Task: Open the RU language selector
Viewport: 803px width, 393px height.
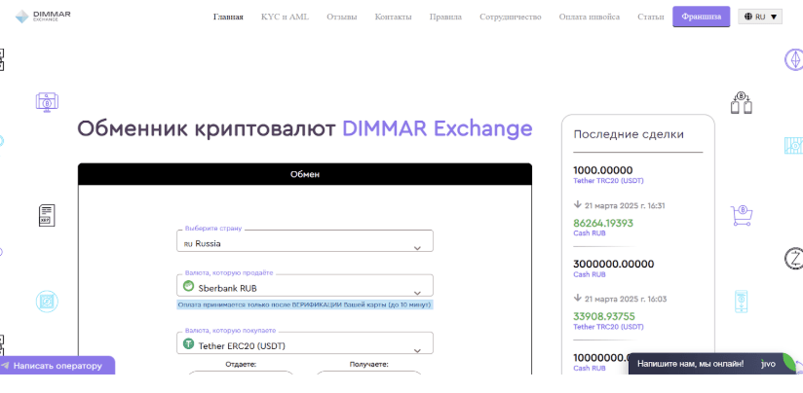Action: 760,17
